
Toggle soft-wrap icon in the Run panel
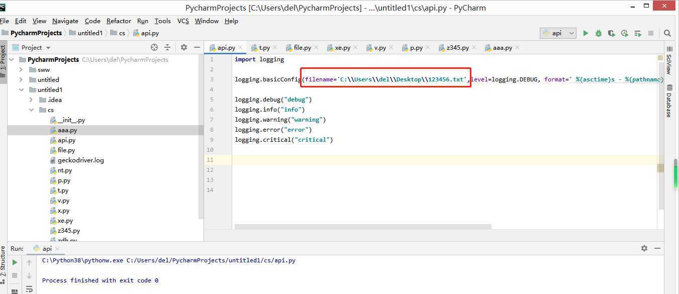[29, 288]
